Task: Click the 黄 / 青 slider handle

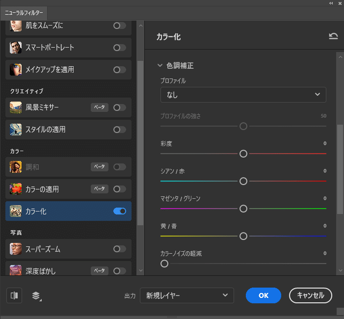Action: tap(243, 236)
